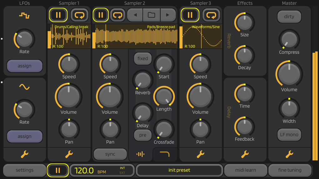Toggle the fixed option in Sampler 2
The height and width of the screenshot is (179, 319).
point(143,59)
